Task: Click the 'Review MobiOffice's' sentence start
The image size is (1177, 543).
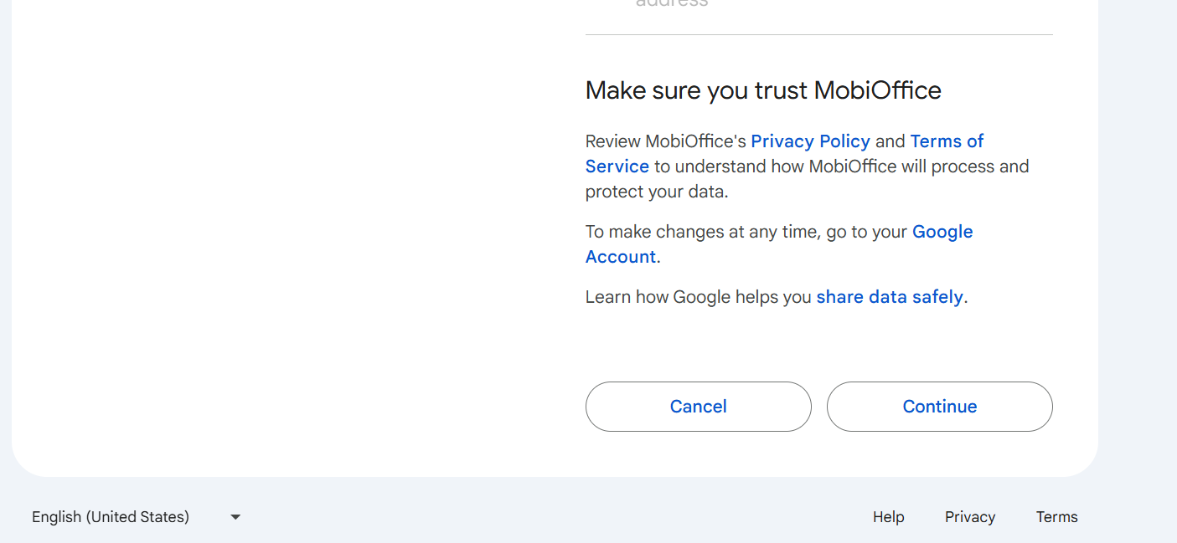Action: click(665, 141)
